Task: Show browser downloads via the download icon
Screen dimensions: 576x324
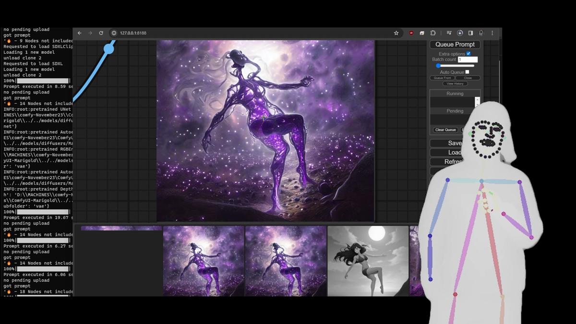Action: click(x=460, y=33)
